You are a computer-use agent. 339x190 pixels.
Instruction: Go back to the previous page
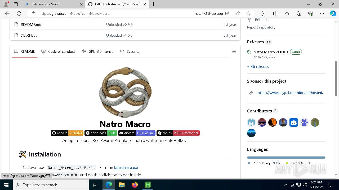(x=7, y=13)
